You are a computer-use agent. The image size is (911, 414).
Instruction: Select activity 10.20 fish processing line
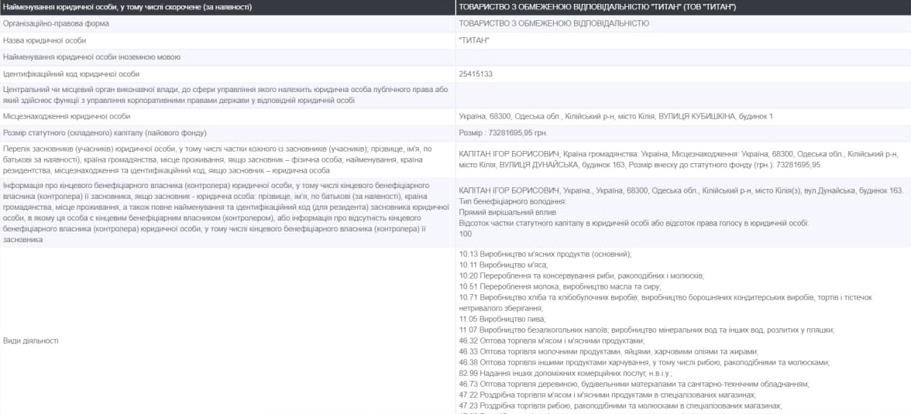click(x=581, y=275)
